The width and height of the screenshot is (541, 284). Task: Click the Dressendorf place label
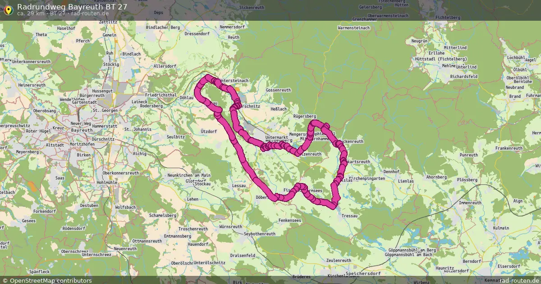[x=197, y=33]
